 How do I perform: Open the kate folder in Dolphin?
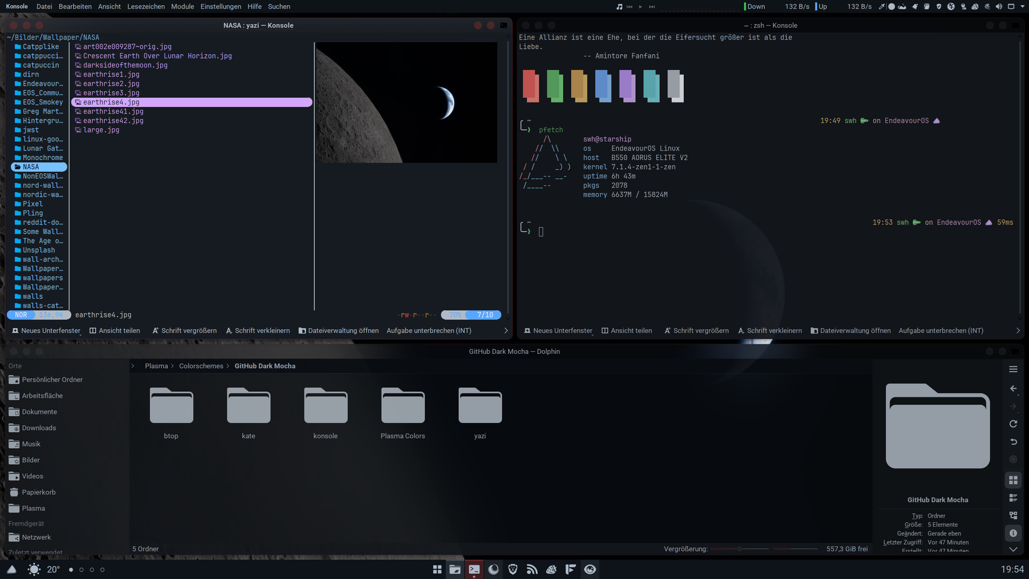click(x=248, y=413)
